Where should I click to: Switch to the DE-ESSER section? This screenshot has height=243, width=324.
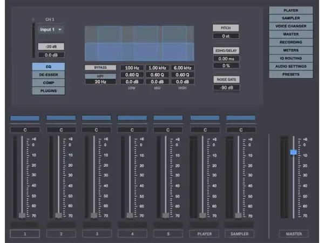pyautogui.click(x=49, y=75)
